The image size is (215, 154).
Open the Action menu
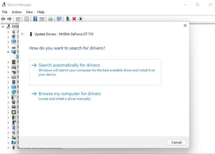pyautogui.click(x=17, y=12)
